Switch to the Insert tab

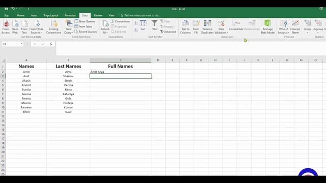(34, 15)
